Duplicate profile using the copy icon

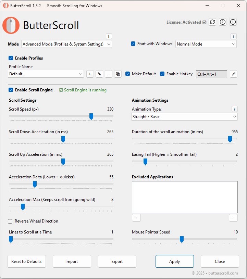[x=118, y=74]
